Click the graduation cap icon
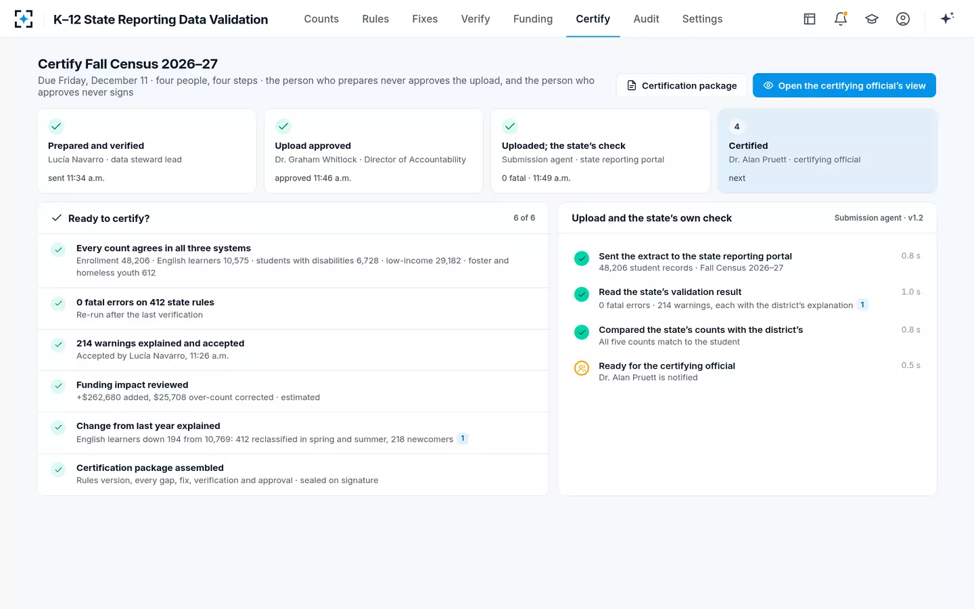 [x=872, y=19]
